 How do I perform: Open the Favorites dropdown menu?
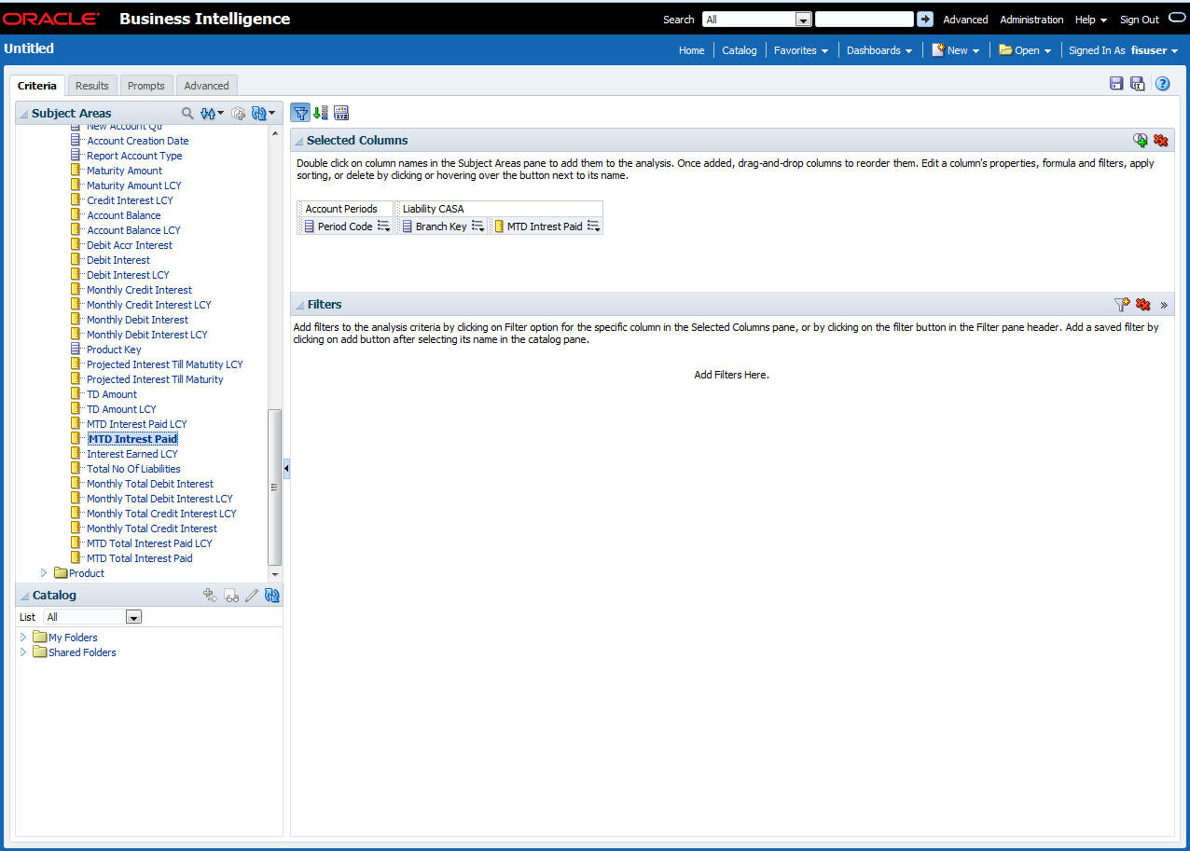click(x=801, y=50)
